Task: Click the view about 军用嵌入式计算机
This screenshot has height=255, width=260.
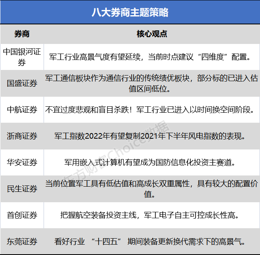Action: [x=152, y=163]
